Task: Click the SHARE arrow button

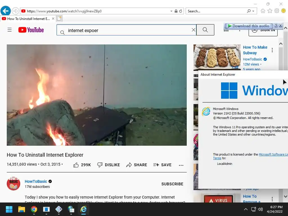Action: click(137, 165)
